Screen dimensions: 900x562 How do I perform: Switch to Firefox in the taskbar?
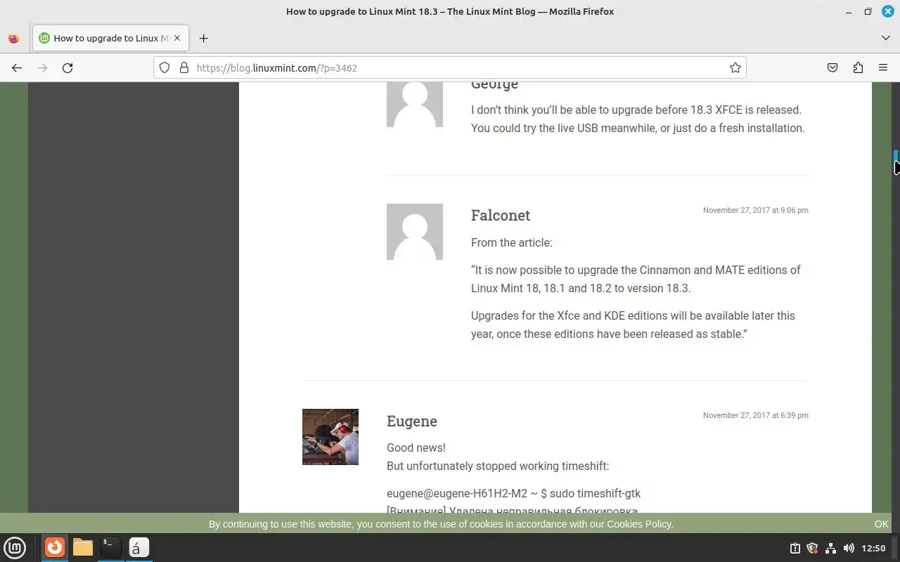(x=55, y=547)
